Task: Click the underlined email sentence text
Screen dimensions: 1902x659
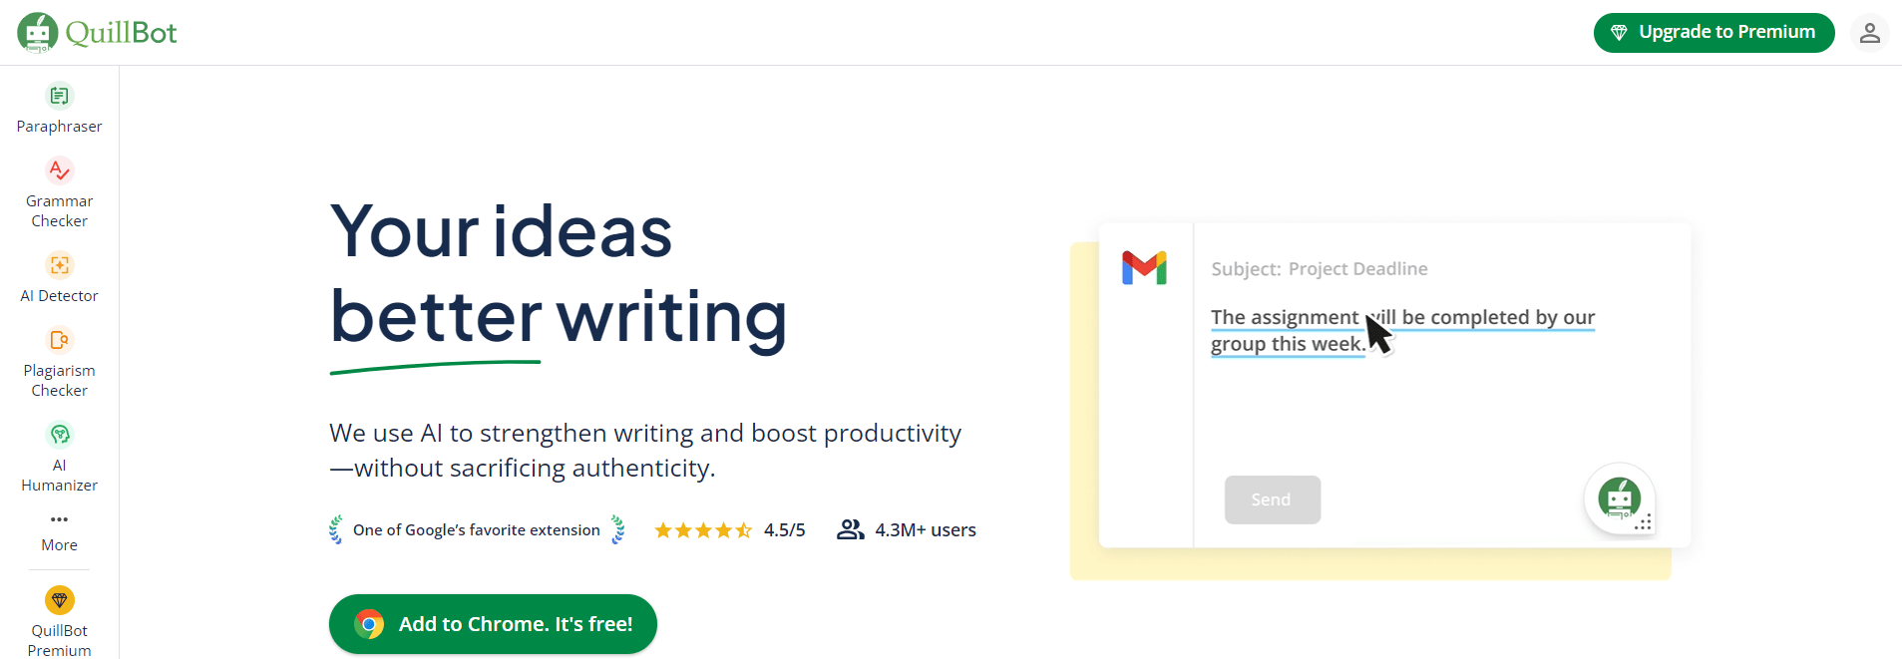Action: (x=1401, y=318)
